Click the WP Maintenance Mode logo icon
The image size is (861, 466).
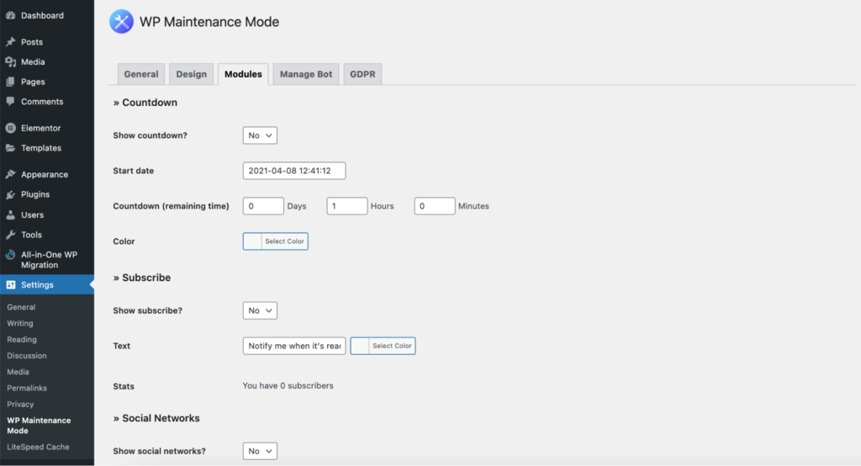(121, 22)
